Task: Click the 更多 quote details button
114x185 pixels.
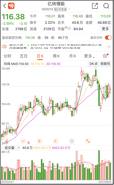Action: 106,29
